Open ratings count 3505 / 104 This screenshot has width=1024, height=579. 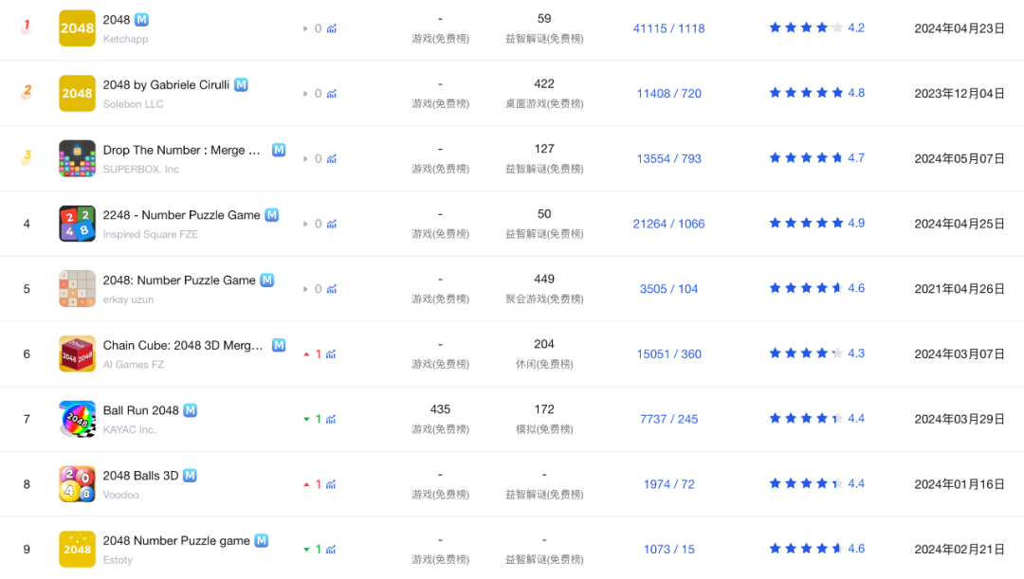point(668,288)
